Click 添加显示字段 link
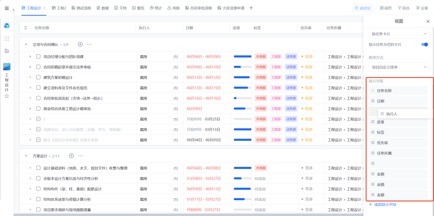Screen dimensions: 434x216 point(383,204)
